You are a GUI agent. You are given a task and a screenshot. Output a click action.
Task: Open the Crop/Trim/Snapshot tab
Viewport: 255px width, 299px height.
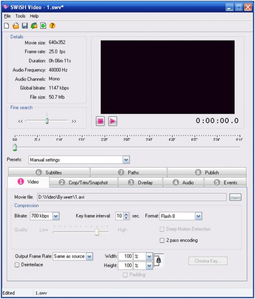tap(83, 183)
